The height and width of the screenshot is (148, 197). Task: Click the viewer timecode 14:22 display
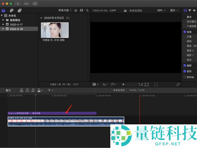tap(138, 85)
